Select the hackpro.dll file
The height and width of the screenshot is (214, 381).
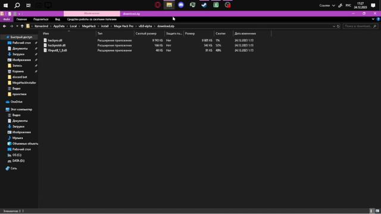[55, 40]
